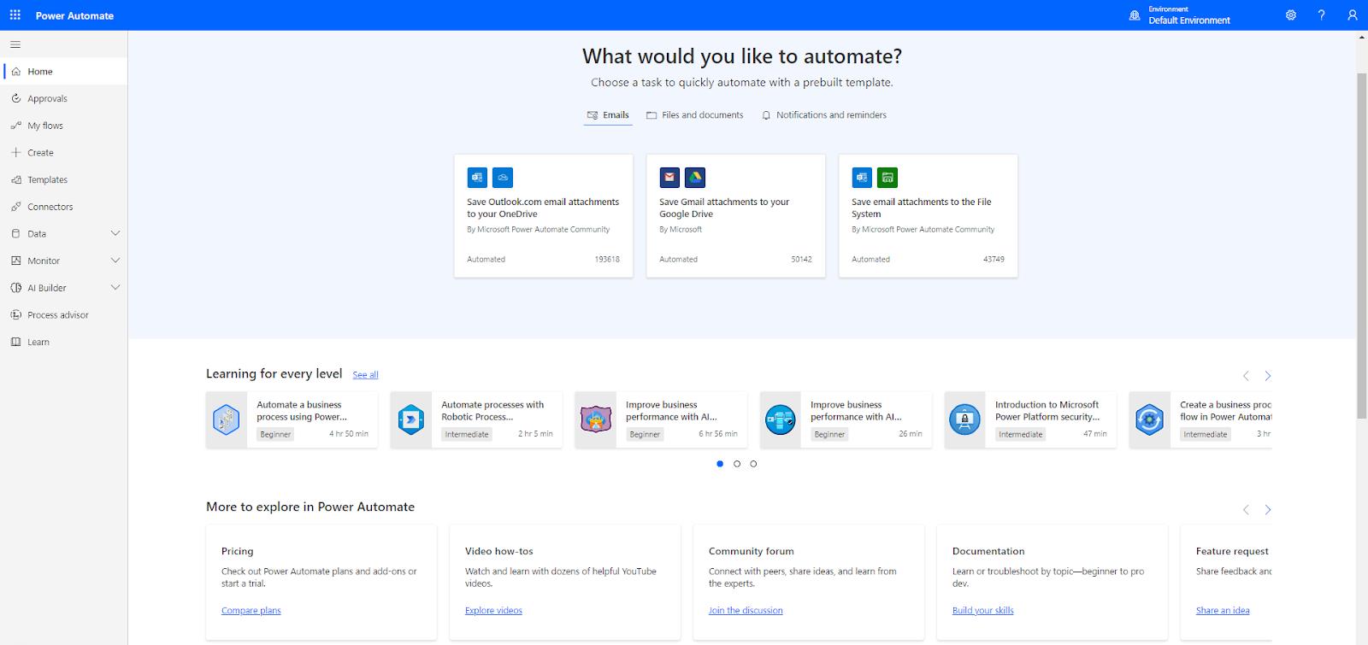1368x645 pixels.
Task: Click the Join the discussion link
Action: click(746, 611)
